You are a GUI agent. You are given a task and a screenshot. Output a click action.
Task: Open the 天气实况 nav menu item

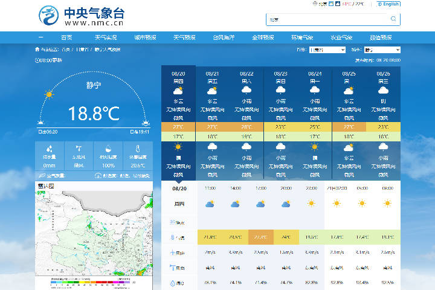click(x=106, y=37)
